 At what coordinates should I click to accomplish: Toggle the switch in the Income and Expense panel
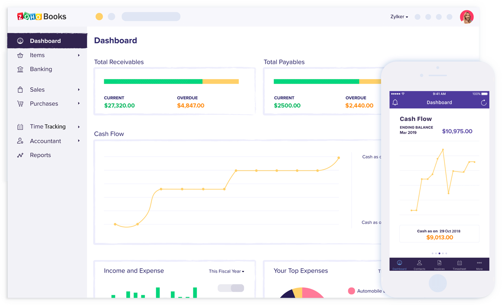pos(230,287)
